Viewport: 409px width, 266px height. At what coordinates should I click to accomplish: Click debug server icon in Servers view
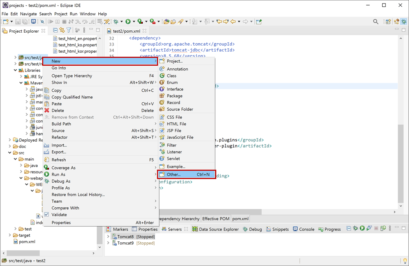[x=355, y=228]
